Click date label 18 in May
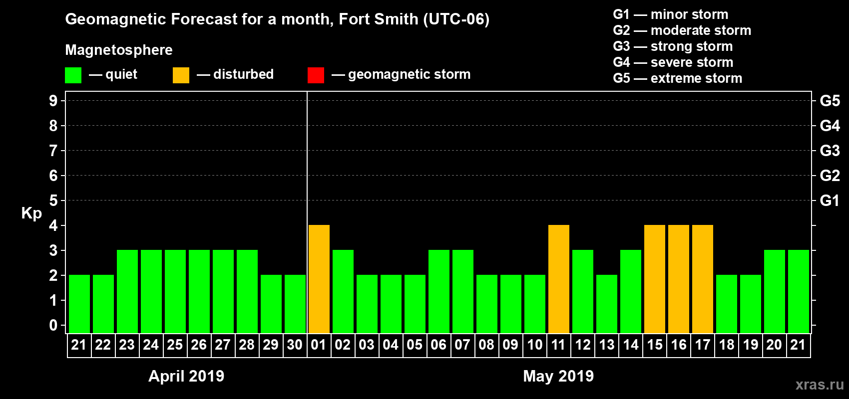Image resolution: width=849 pixels, height=399 pixels. [x=727, y=345]
